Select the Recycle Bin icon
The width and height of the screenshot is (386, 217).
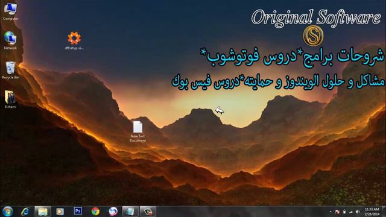click(x=10, y=70)
